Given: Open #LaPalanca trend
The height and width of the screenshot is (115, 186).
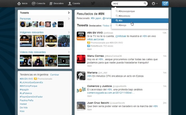Looking at the screenshot, I should (x=26, y=93).
